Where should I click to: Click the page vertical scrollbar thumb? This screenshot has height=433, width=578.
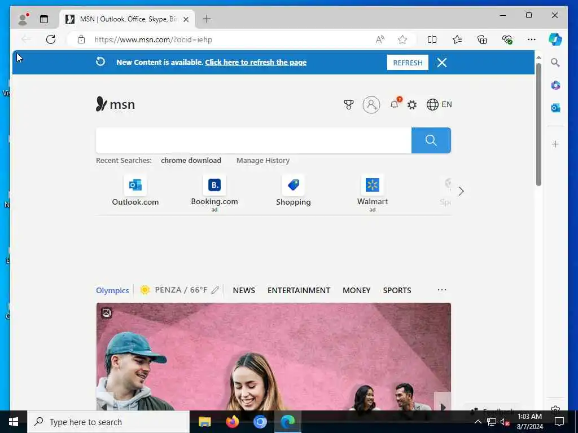pos(538,125)
